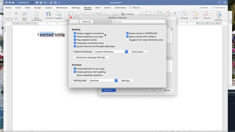Image resolution: width=235 pixels, height=132 pixels.
Task: Go back with the dialog's left chevron
Action: tap(72, 22)
